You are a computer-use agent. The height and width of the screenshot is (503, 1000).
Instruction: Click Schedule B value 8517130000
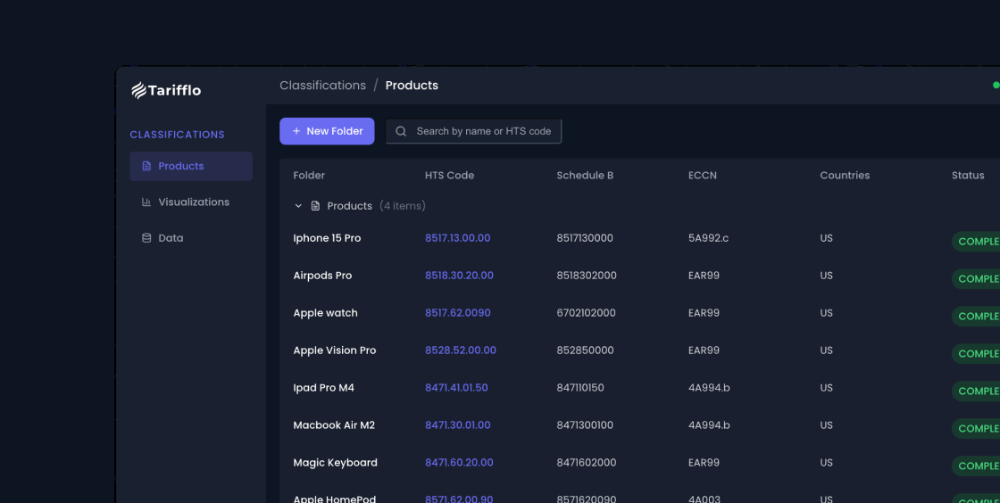click(585, 238)
